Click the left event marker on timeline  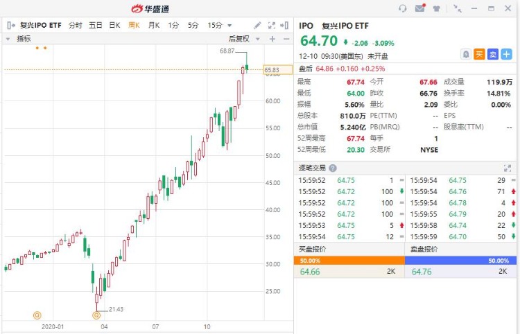[x=37, y=315]
